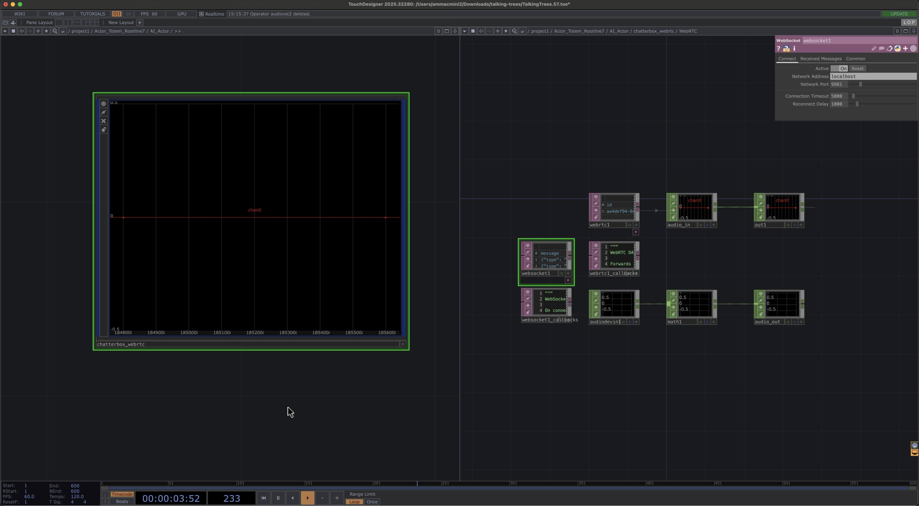This screenshot has width=919, height=506.
Task: Open operator help question mark icon
Action: click(778, 48)
